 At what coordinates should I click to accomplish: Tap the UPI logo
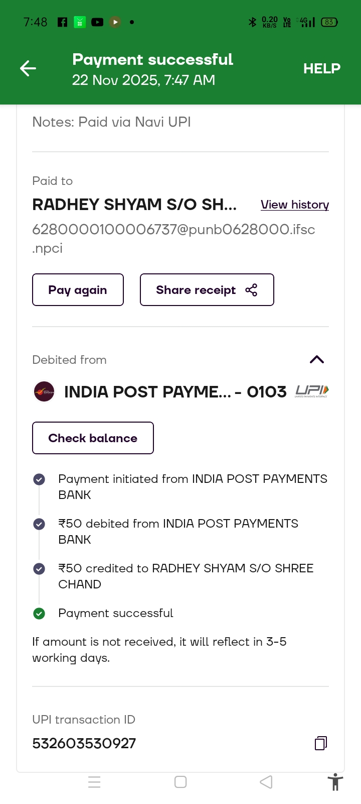[x=312, y=391]
